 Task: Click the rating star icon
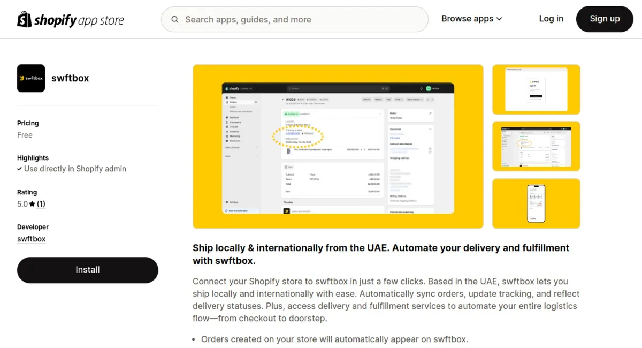coord(32,204)
